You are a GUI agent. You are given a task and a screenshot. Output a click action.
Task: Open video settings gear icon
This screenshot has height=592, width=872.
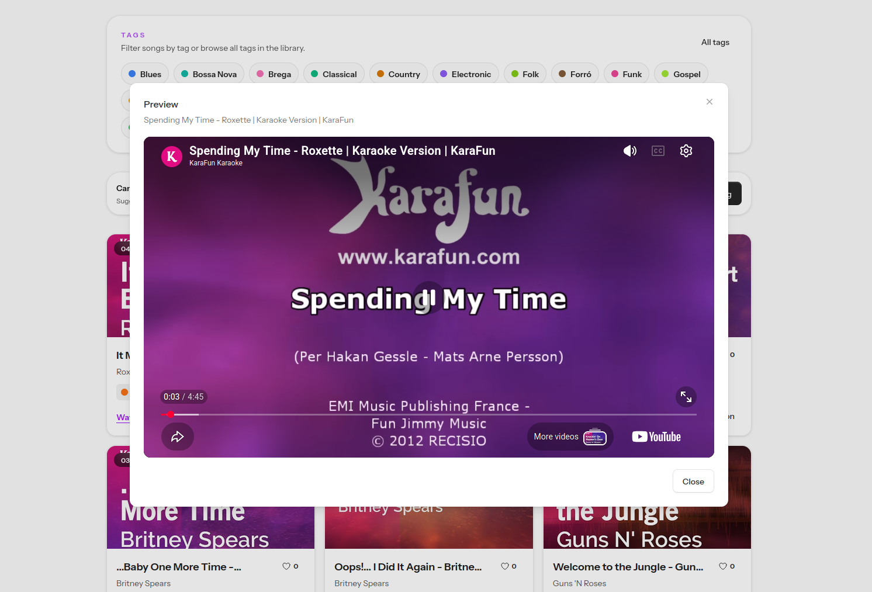(686, 151)
